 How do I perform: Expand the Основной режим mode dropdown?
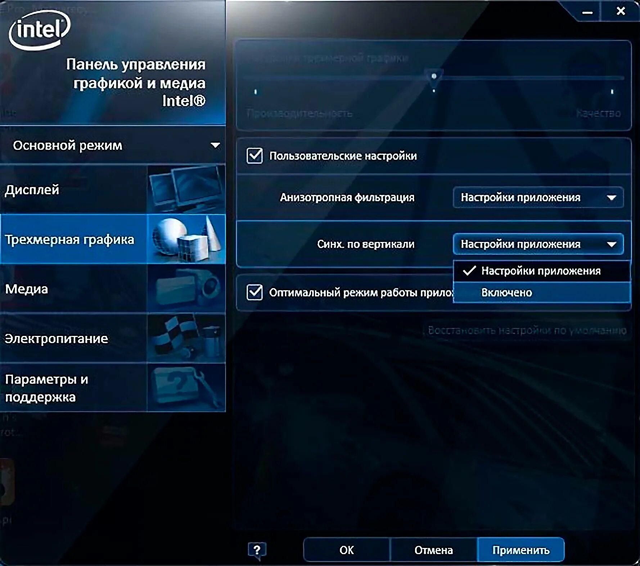[113, 145]
